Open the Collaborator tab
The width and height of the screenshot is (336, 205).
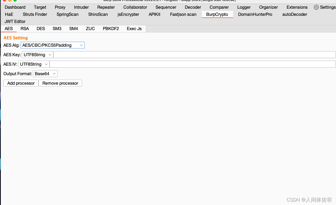click(x=135, y=7)
